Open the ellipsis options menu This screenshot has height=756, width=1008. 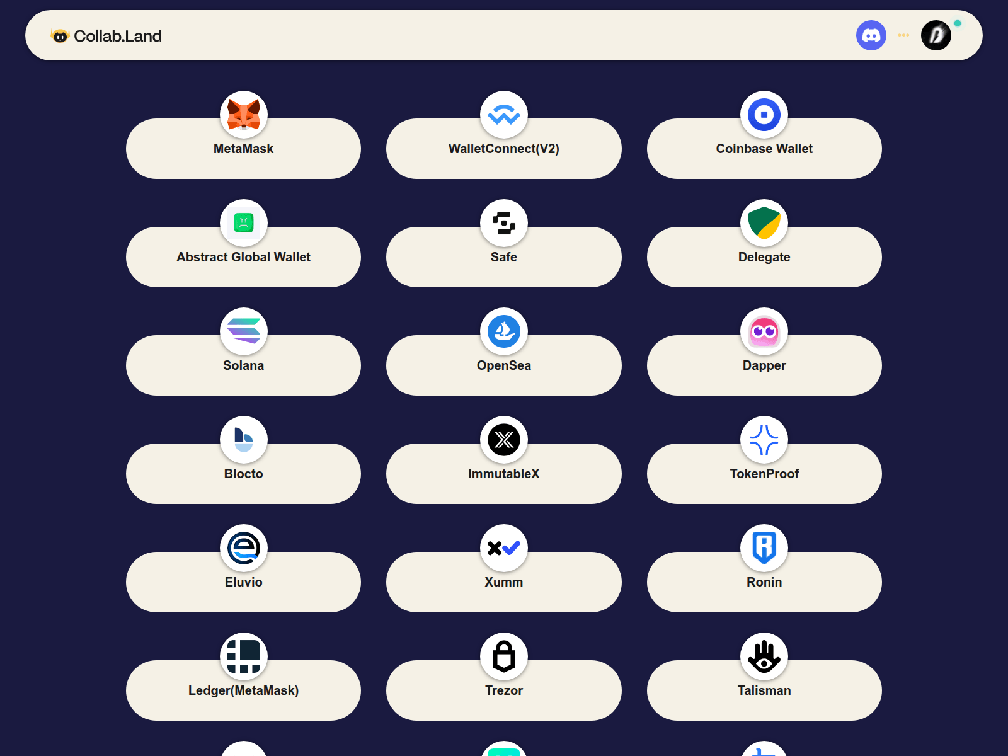(x=903, y=35)
